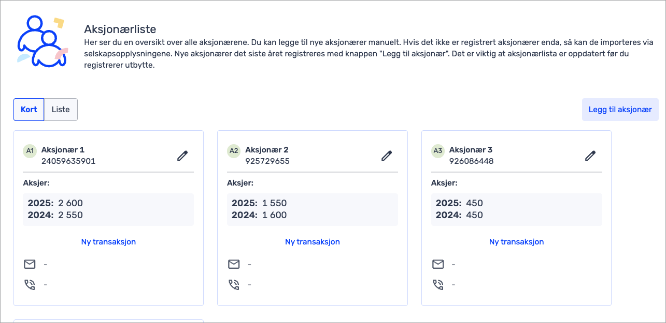Switch to the Liste view

(x=61, y=110)
